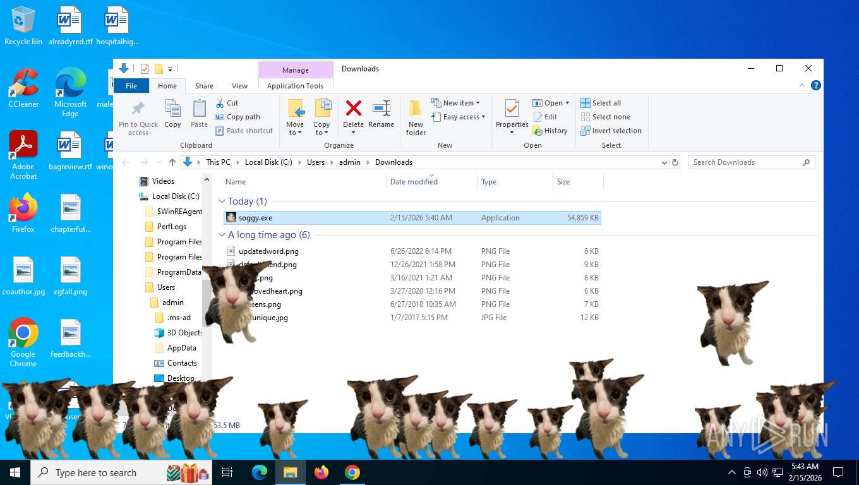Open the Windows Start menu

coord(15,472)
